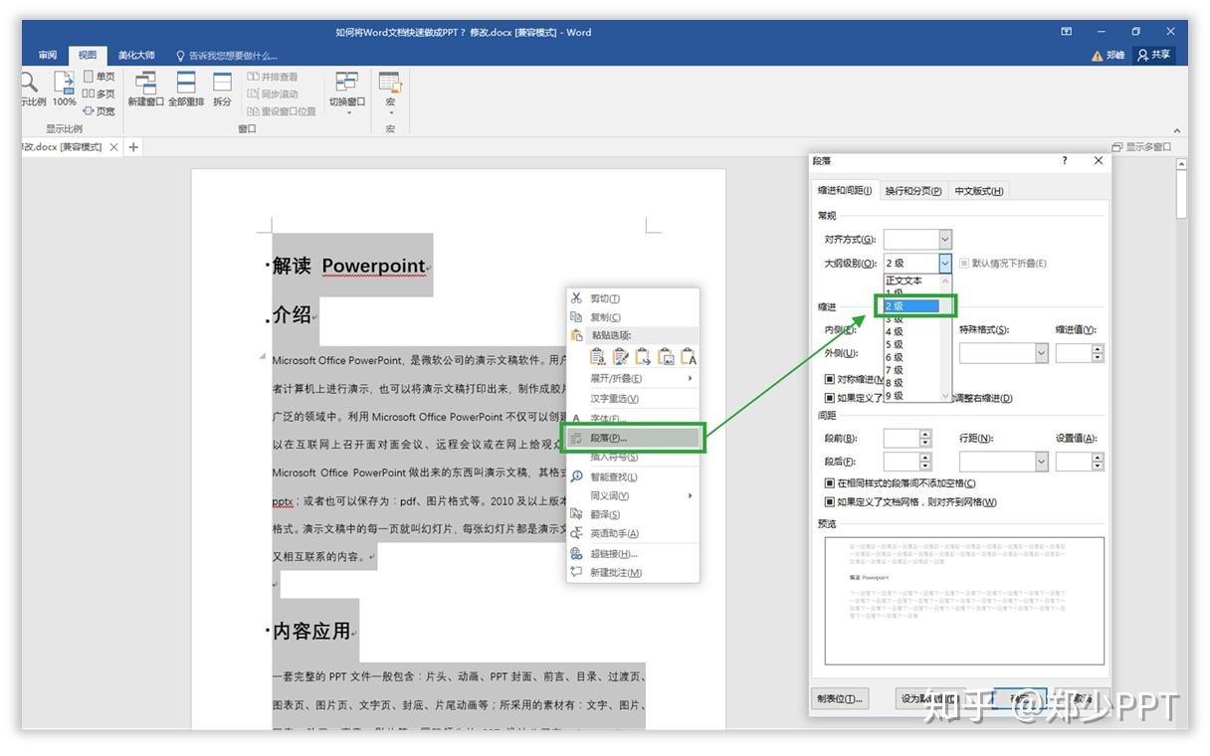Switch to the 换行和分页 dialog tab
The height and width of the screenshot is (756, 1210).
[x=913, y=191]
